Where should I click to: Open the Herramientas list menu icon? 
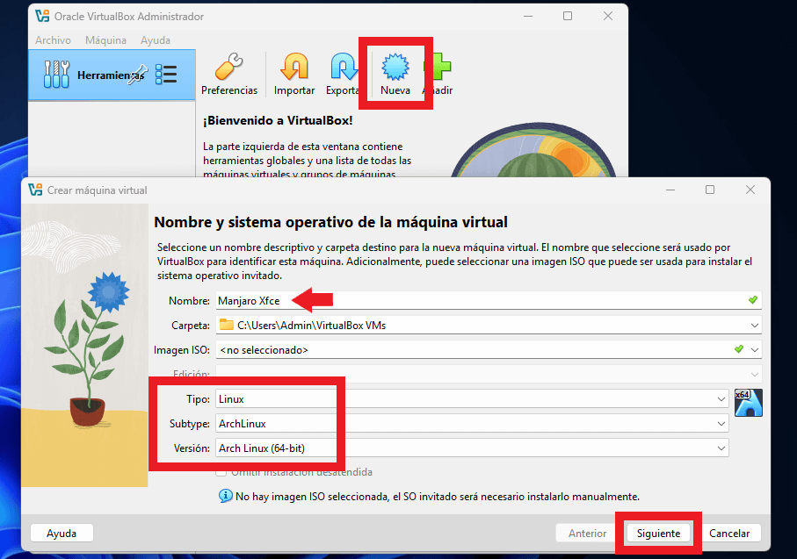pyautogui.click(x=166, y=75)
